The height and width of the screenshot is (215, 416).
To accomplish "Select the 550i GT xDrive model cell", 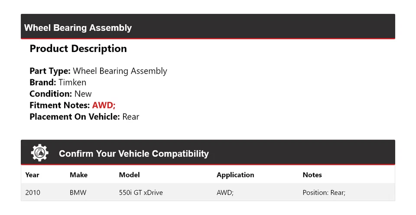I will [x=141, y=192].
